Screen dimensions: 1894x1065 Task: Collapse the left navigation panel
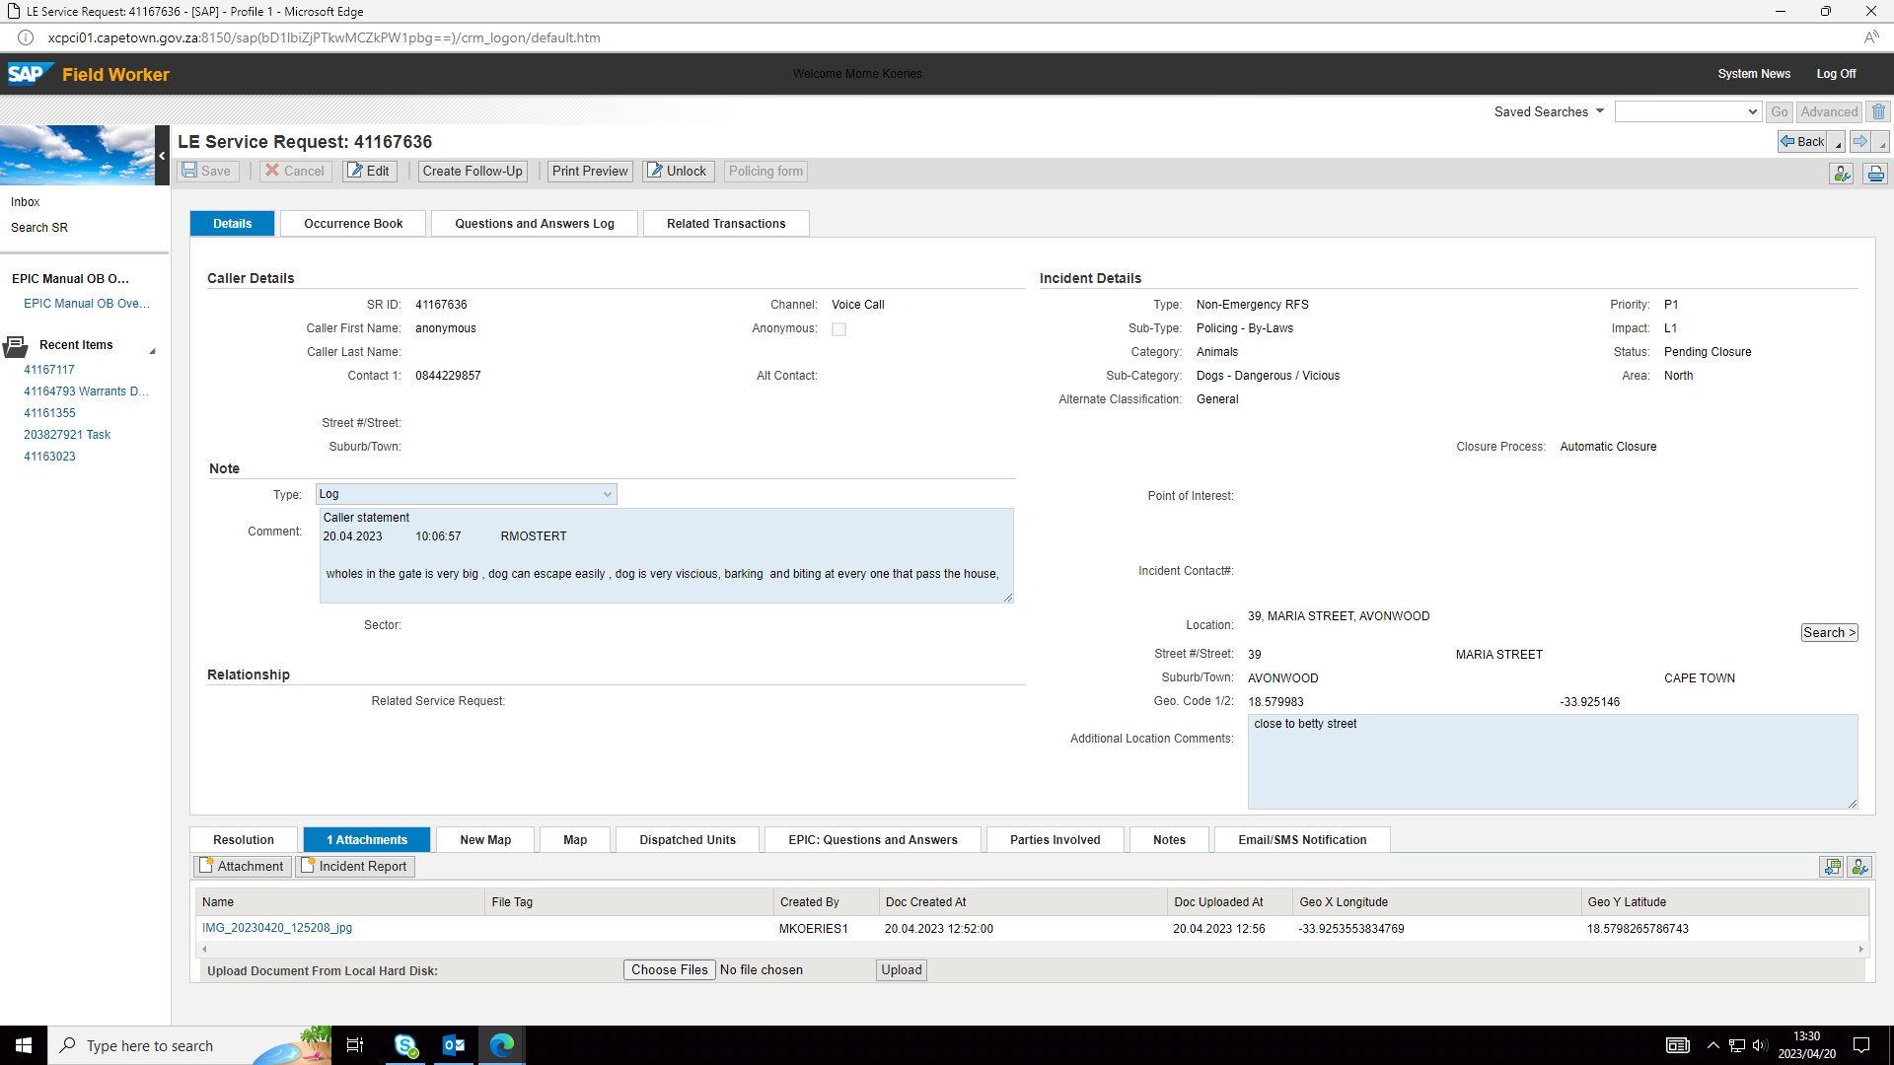click(162, 155)
